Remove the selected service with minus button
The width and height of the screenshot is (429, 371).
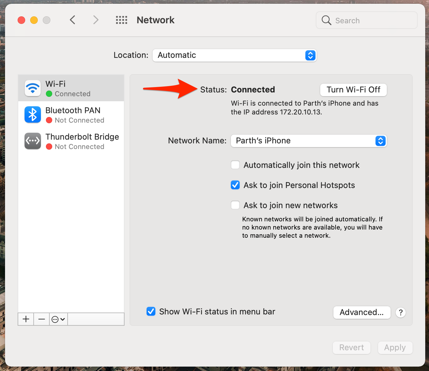[x=42, y=319]
